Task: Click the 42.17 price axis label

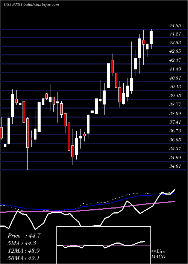Action: [175, 60]
